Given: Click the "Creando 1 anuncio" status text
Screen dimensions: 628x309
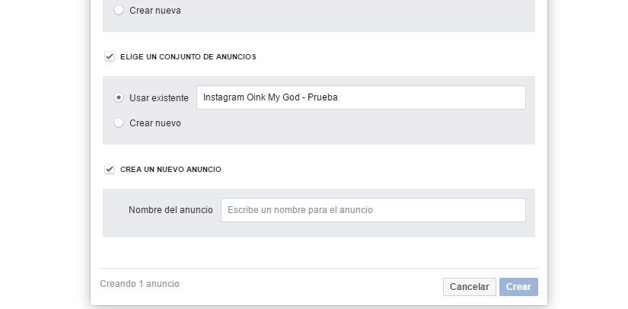Looking at the screenshot, I should pos(139,284).
